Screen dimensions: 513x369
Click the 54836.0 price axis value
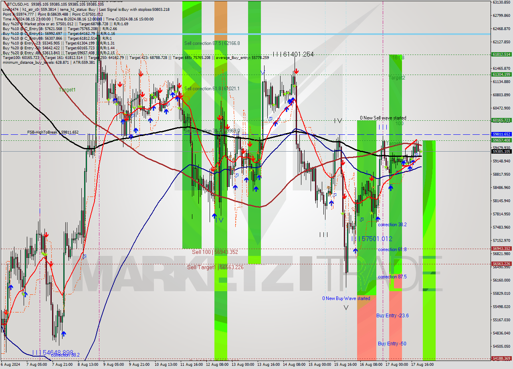pyautogui.click(x=501, y=333)
